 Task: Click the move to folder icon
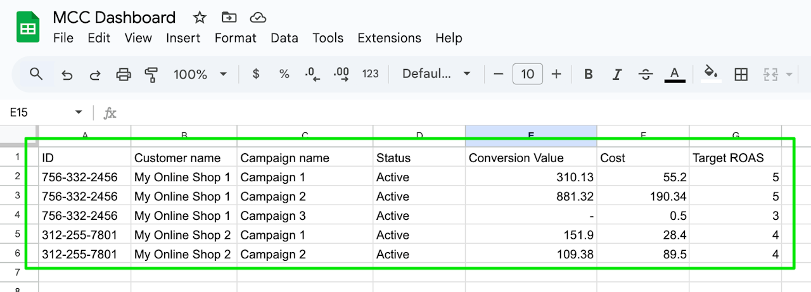(229, 17)
